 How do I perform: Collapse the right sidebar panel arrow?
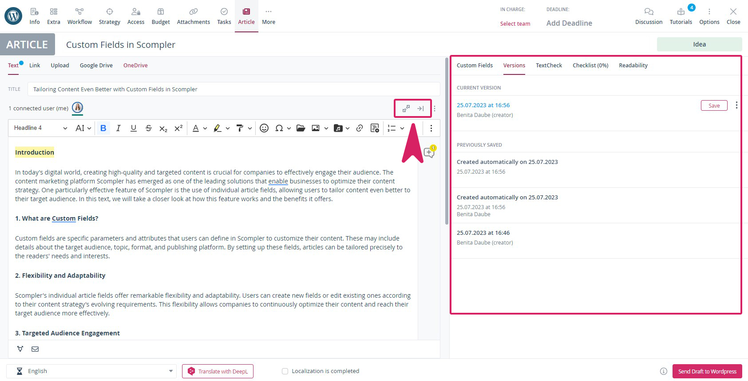(420, 109)
